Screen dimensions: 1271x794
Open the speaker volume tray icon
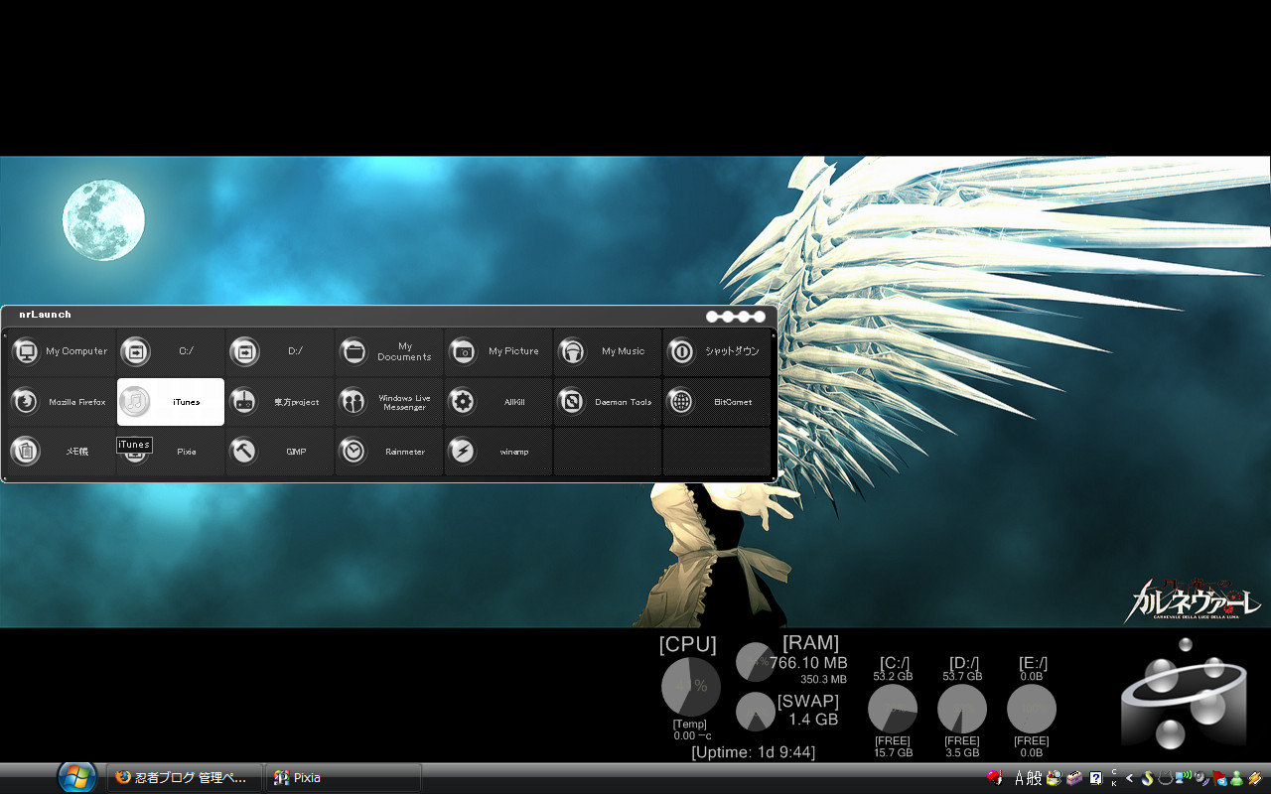point(1201,778)
